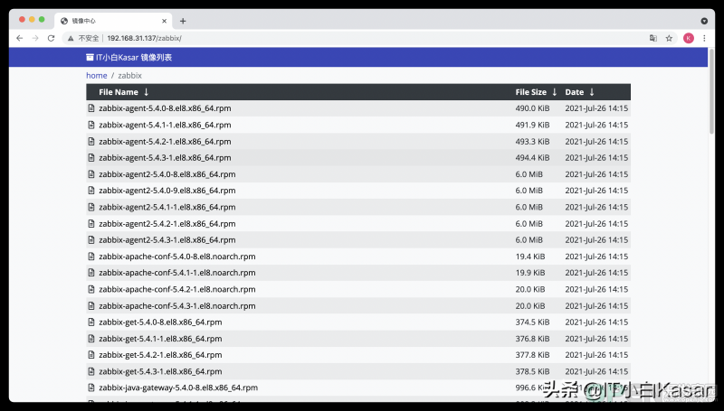Viewport: 724px width, 411px height.
Task: Go back using browser back arrow
Action: pyautogui.click(x=19, y=38)
